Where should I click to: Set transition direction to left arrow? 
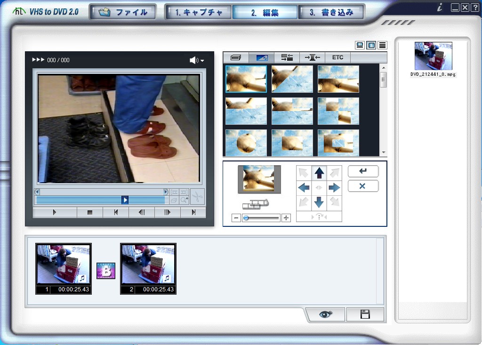pyautogui.click(x=304, y=188)
